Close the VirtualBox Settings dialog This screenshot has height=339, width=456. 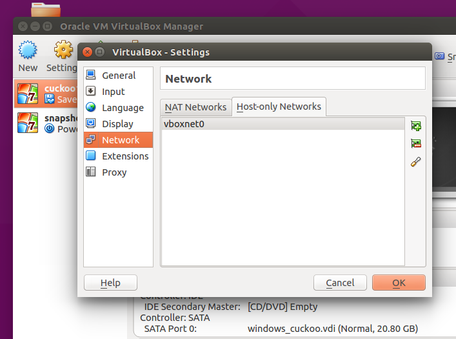point(87,52)
